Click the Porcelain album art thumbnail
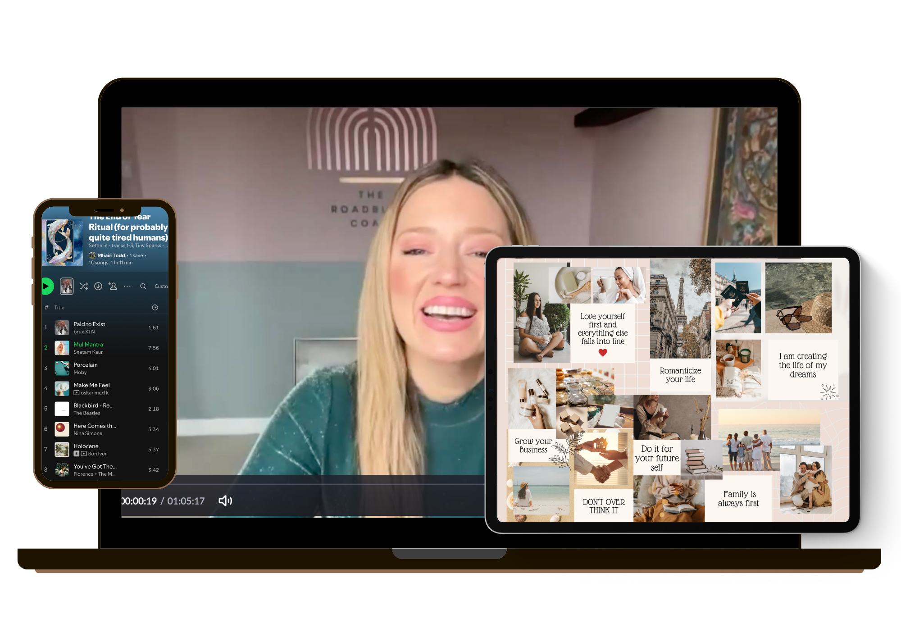 (x=62, y=368)
